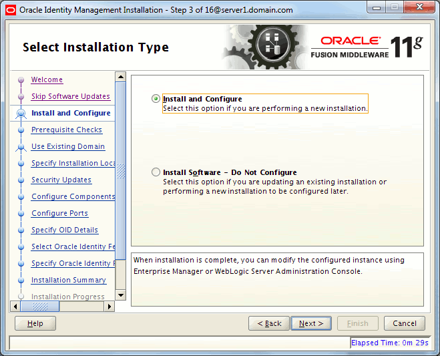Open the Welcome step link
Screen dimensions: 440x356
(47, 79)
